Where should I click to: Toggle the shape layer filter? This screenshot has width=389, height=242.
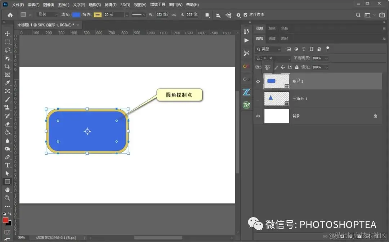coord(311,49)
